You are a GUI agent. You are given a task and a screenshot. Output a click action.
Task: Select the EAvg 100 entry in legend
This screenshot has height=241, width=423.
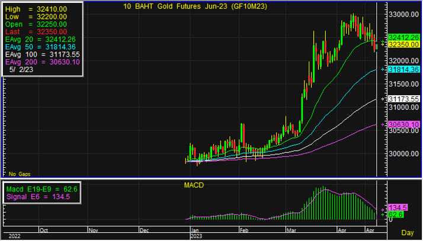point(43,54)
